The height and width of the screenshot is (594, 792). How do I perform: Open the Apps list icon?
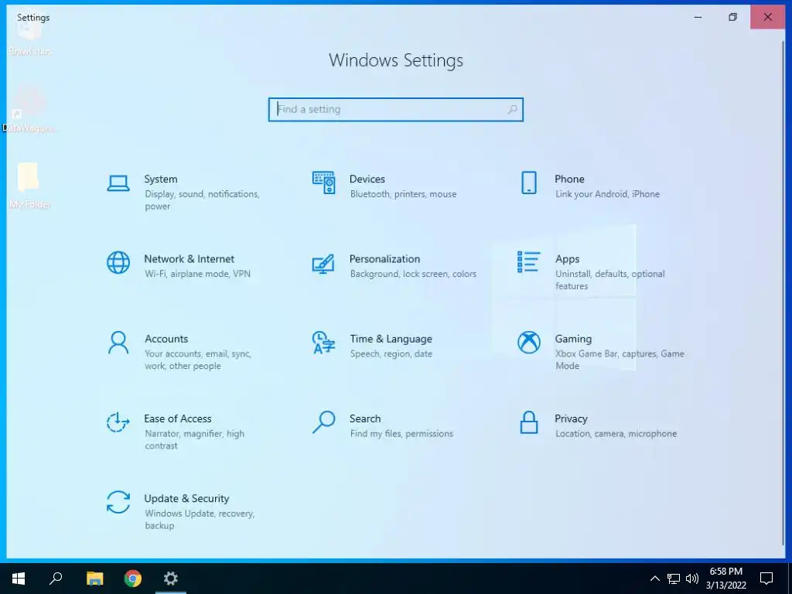529,262
